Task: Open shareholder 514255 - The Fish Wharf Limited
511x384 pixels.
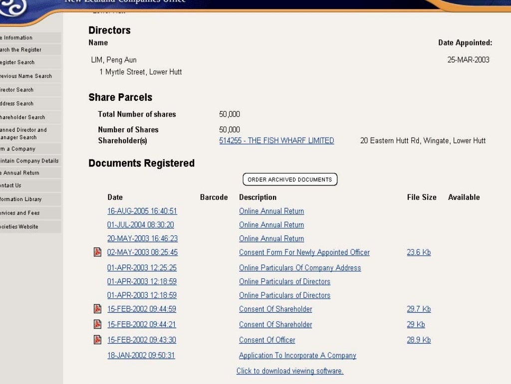Action: [x=276, y=140]
